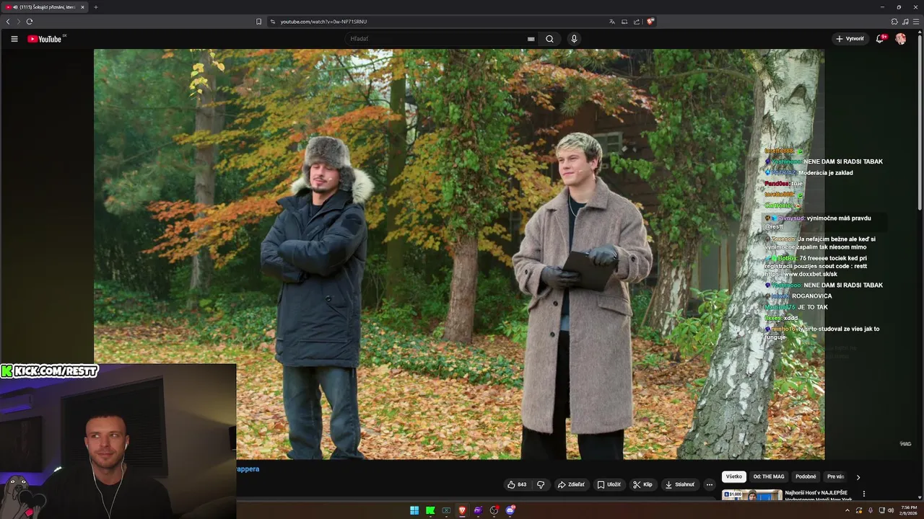This screenshot has height=519, width=924.
Task: Select the Podobné filter chip
Action: click(806, 476)
